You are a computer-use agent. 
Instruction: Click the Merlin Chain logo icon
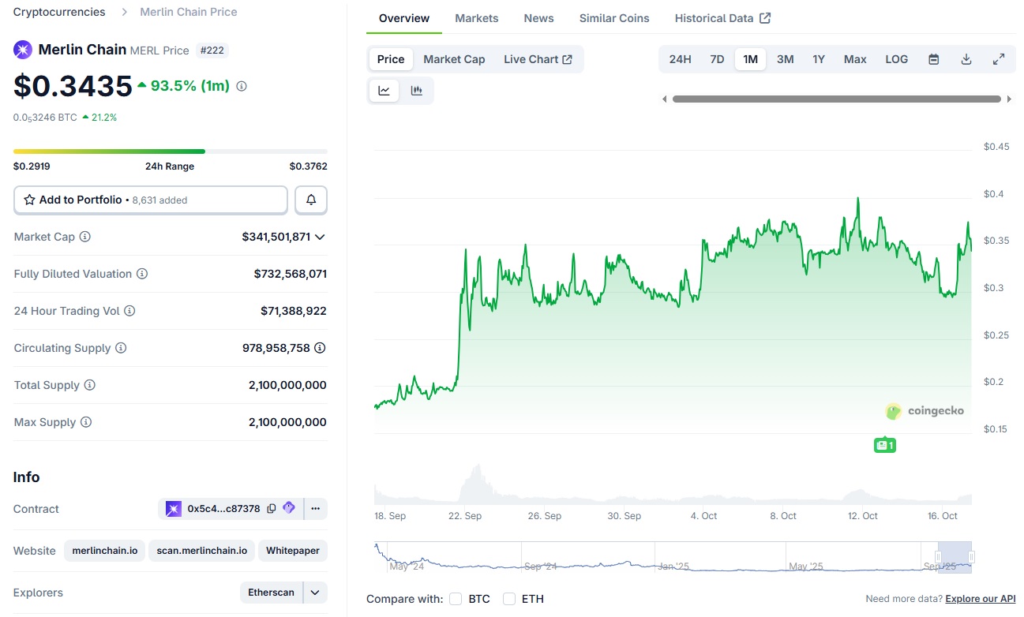[22, 50]
